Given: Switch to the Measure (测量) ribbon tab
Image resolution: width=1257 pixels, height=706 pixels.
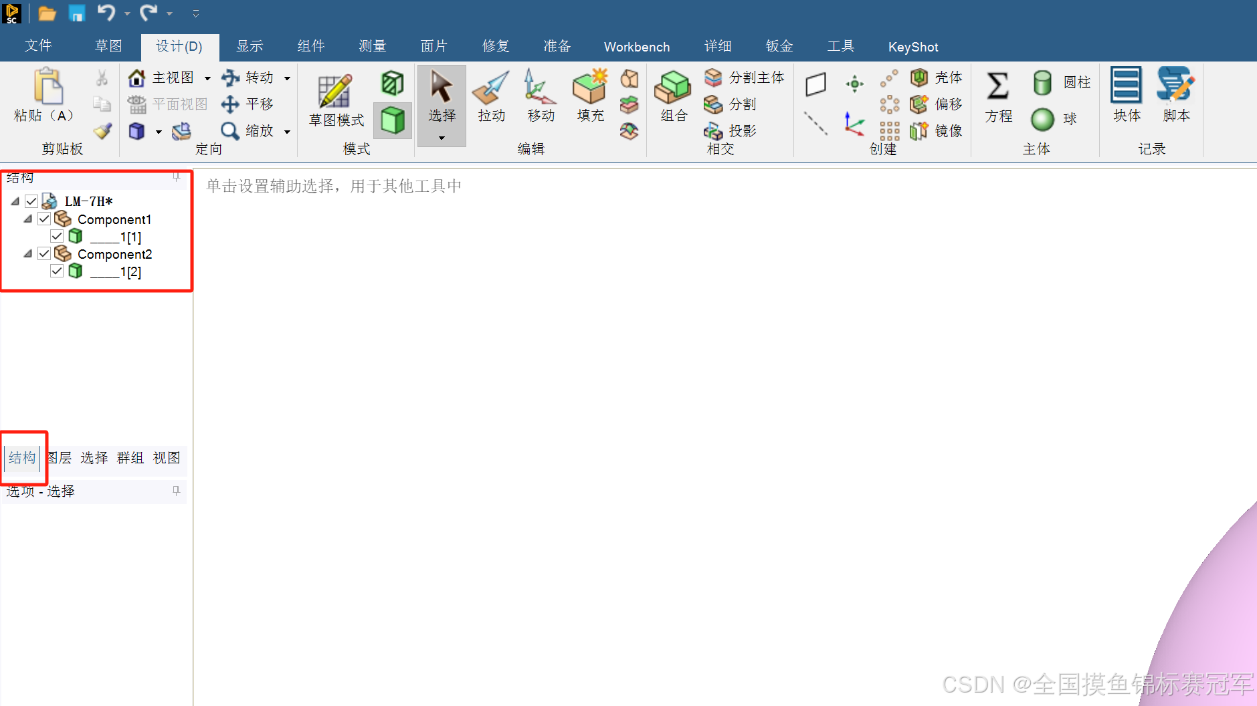Looking at the screenshot, I should coord(373,45).
